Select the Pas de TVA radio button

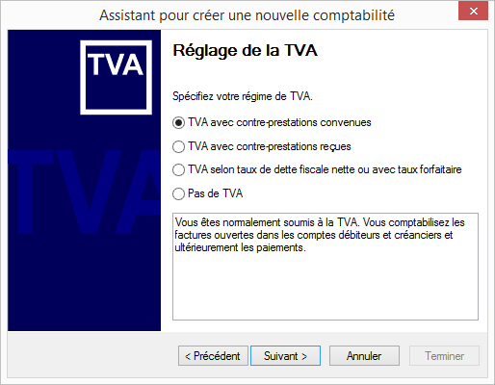178,193
